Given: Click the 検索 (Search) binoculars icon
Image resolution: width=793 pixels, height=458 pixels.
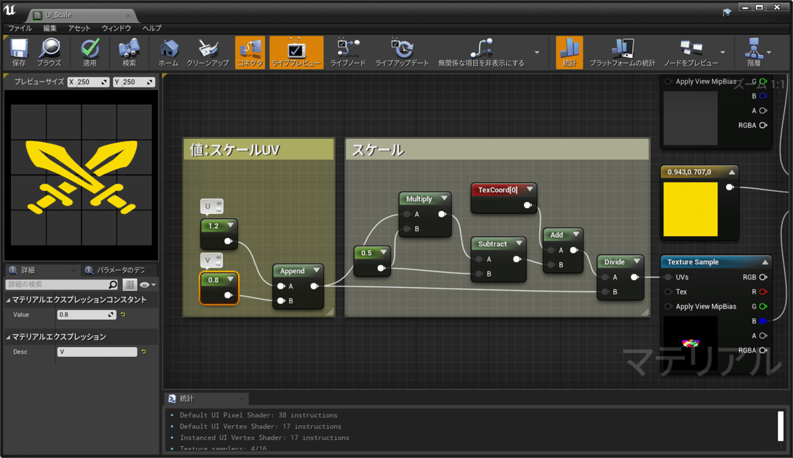Looking at the screenshot, I should (129, 52).
